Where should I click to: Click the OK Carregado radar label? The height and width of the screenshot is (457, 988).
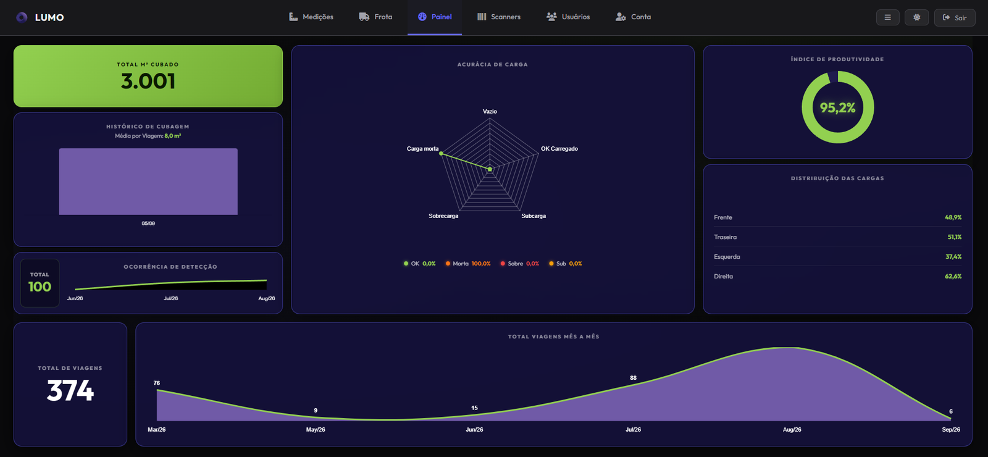pyautogui.click(x=559, y=149)
